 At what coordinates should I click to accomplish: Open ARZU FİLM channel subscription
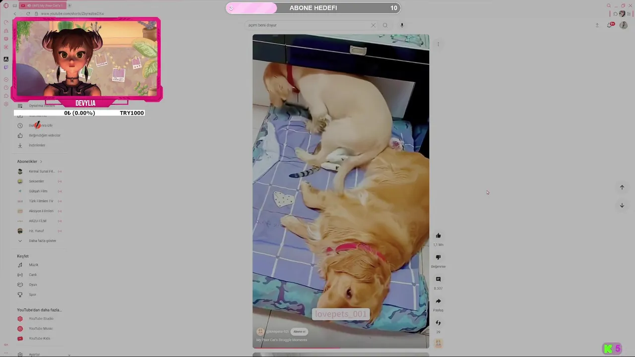(x=39, y=221)
